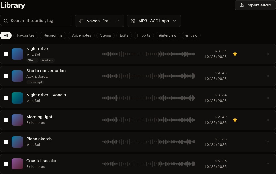Click the Piano sketch waveform
276x174 pixels.
(x=148, y=142)
